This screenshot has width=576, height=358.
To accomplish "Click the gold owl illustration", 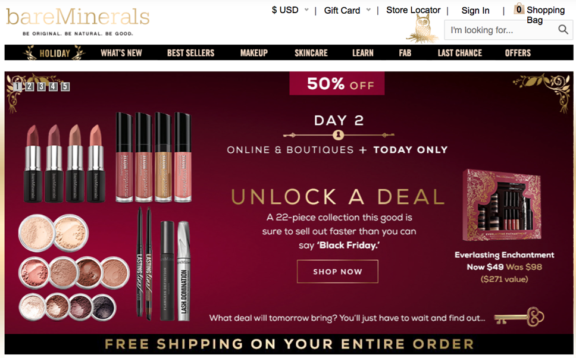I will point(422,29).
